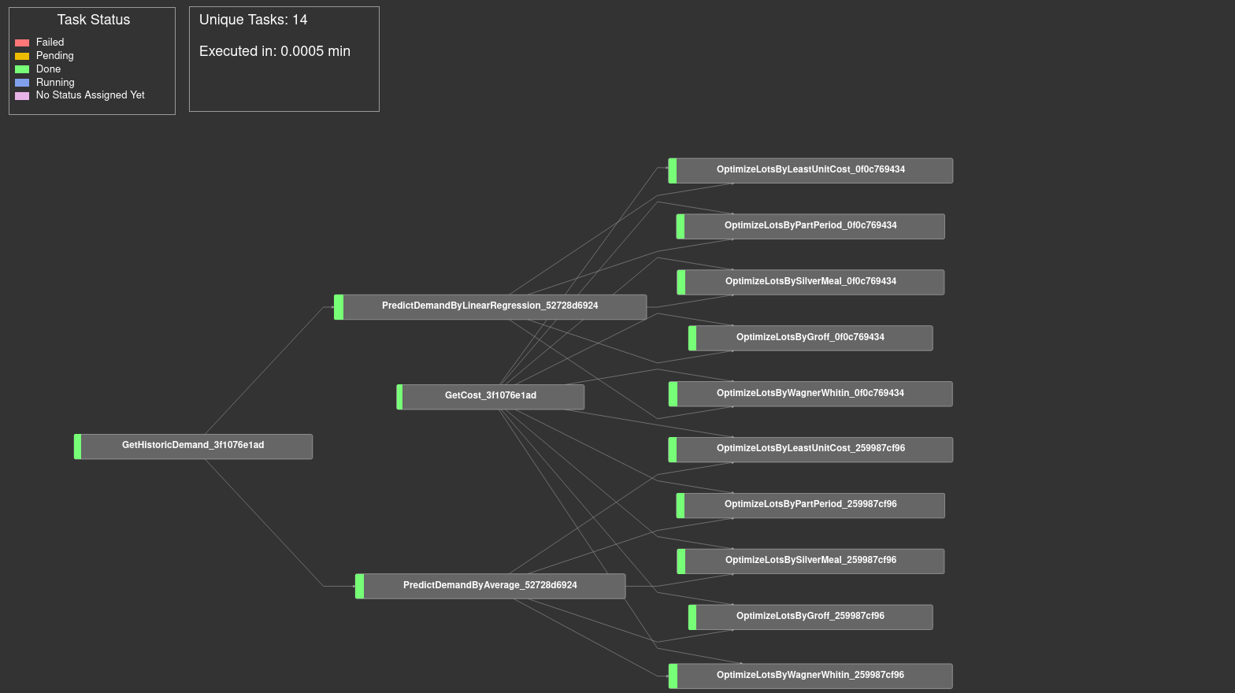Click the OptimizeLotsByPartPeriod_259987cf96 node
Screen dimensions: 1235x693
810,505
